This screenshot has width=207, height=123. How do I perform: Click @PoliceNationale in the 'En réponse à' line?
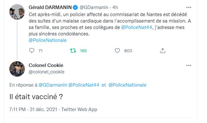(127, 85)
